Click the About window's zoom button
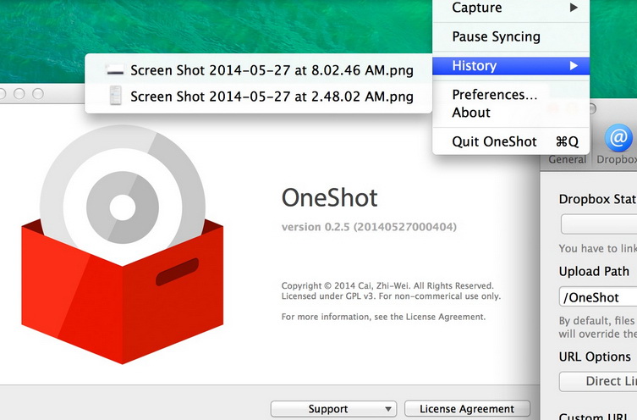Screen dimensions: 637x420 pyautogui.click(x=38, y=94)
